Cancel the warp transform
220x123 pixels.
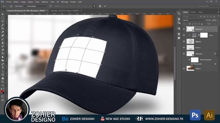pyautogui.click(x=100, y=6)
